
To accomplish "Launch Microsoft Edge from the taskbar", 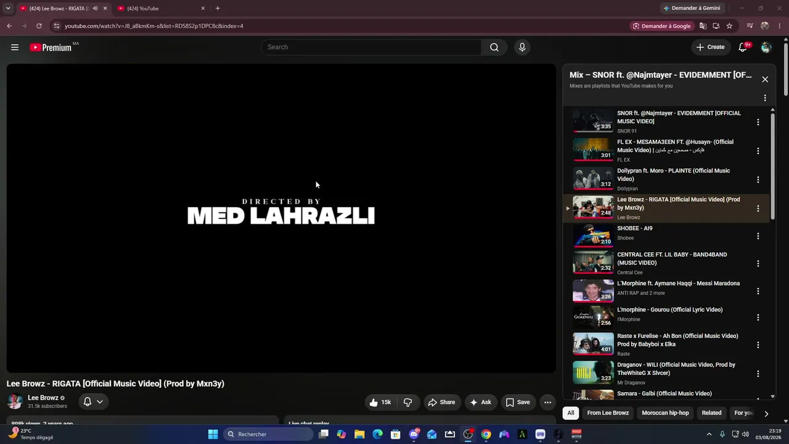I will 377,434.
